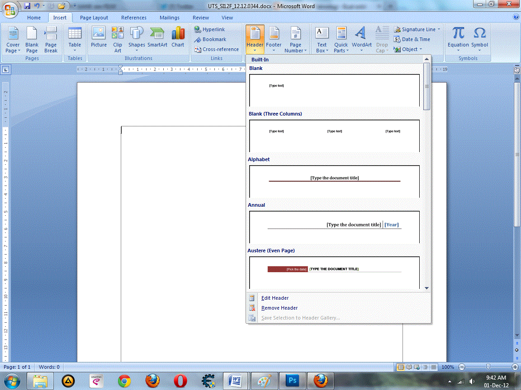Switch to Web Layout view
This screenshot has height=390, width=521.
417,367
